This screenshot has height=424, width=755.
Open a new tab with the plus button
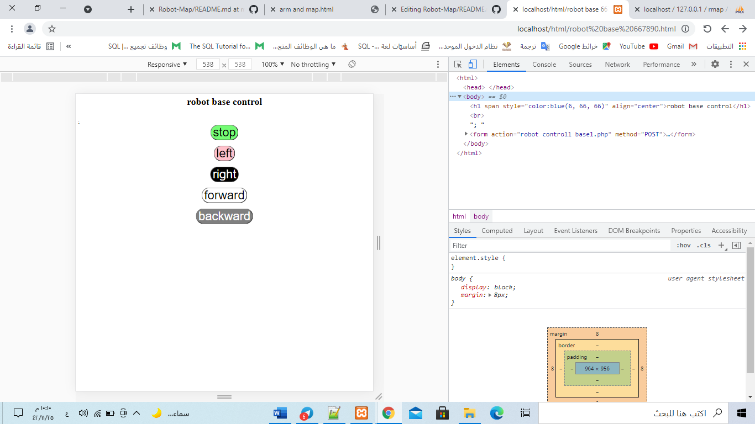tap(131, 9)
